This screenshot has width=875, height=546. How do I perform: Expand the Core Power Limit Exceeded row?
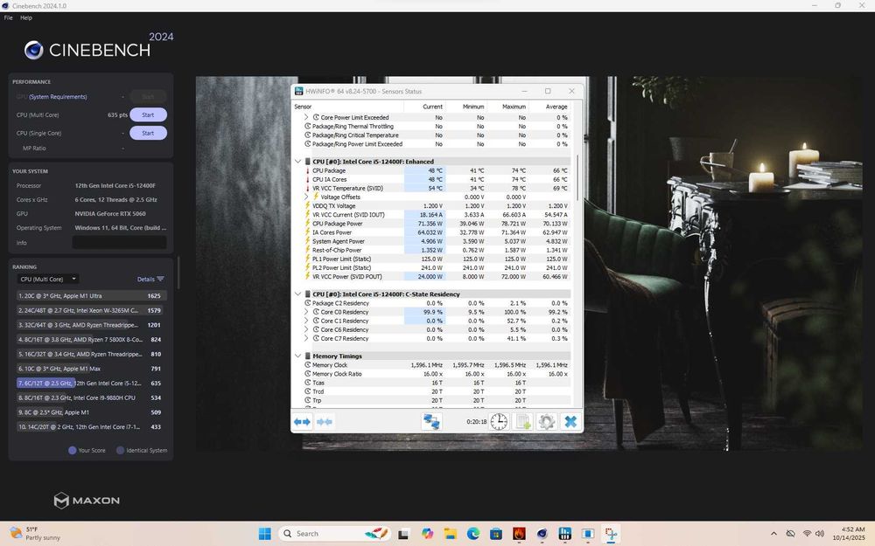306,117
